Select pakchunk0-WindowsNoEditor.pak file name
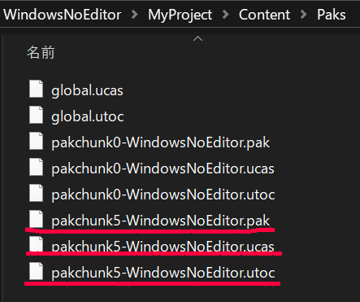360x302 pixels. point(161,142)
